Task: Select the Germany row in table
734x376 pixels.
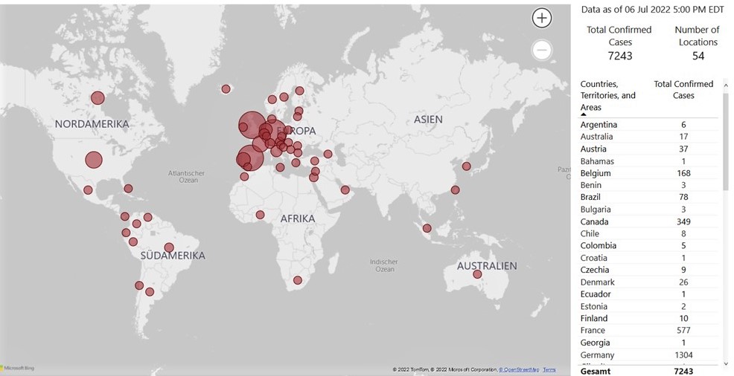Action: click(x=648, y=355)
